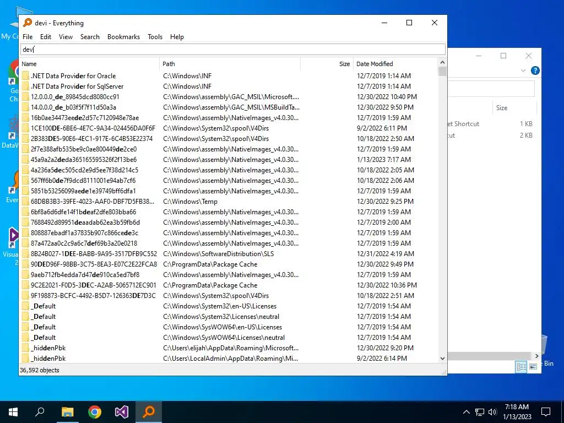Screen dimensions: 564x423
Task: Click the C:\Windows\Temp path cell
Action: pyautogui.click(x=190, y=202)
